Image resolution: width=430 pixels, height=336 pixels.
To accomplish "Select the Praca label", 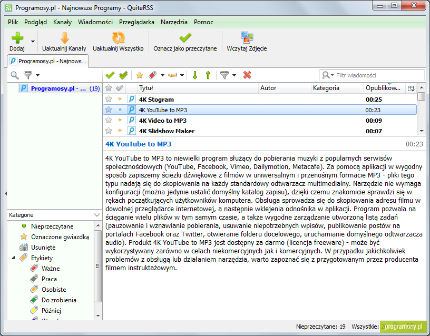I will (x=44, y=279).
